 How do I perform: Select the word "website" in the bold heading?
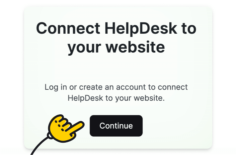(135, 47)
